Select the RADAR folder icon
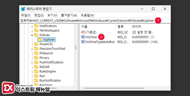Image resolution: width=190 pixels, height=96 pixels. [x=36, y=67]
